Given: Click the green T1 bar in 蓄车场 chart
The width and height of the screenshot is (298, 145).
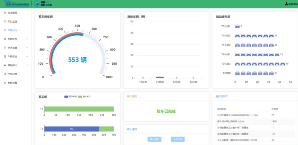Looking at the screenshot, I should click(x=79, y=109).
